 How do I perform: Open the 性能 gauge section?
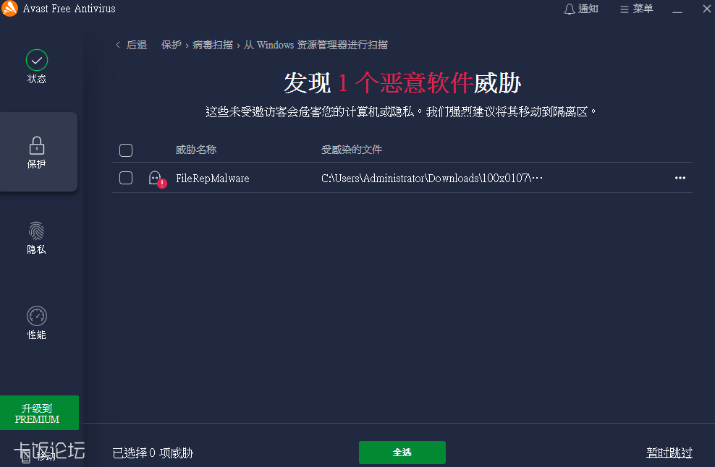tap(37, 316)
